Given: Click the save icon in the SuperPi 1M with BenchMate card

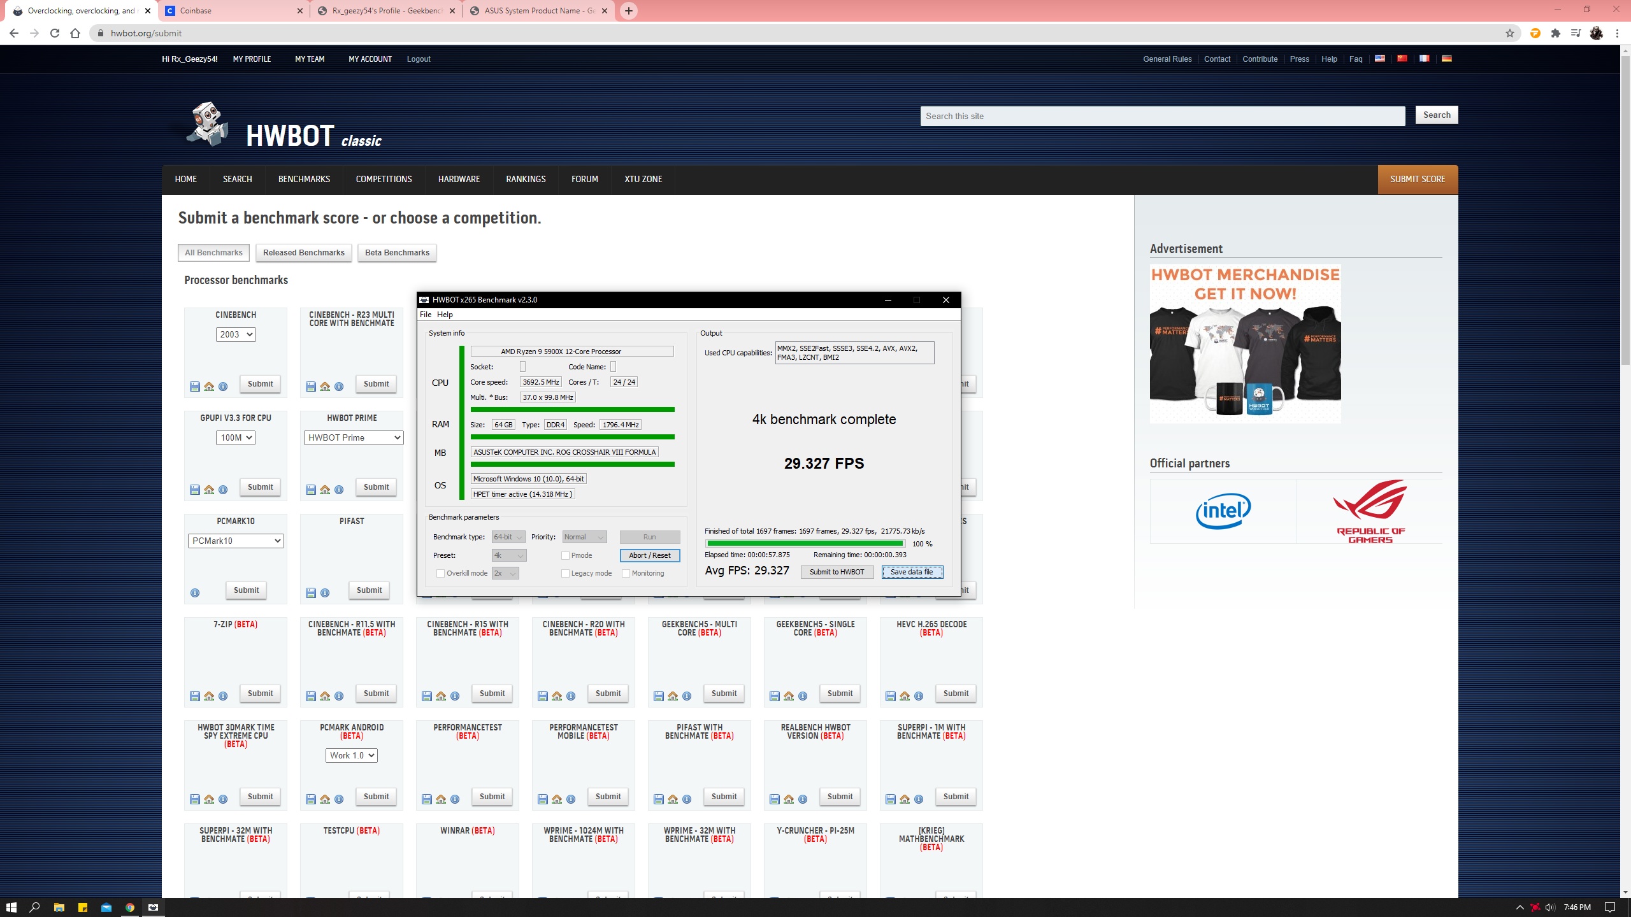Looking at the screenshot, I should 891,799.
